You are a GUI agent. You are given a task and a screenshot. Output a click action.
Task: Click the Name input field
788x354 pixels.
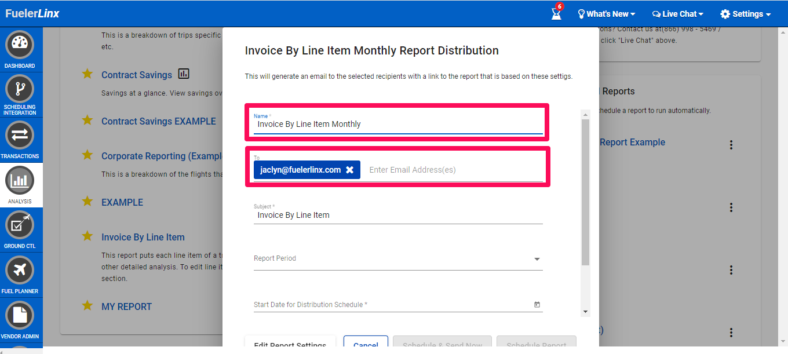398,124
